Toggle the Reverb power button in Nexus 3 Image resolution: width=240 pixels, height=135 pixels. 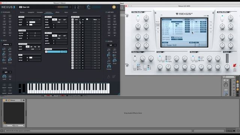(106, 41)
